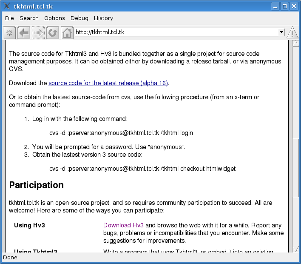The image size is (301, 264).
Task: Open the Options menu
Action: pyautogui.click(x=54, y=18)
